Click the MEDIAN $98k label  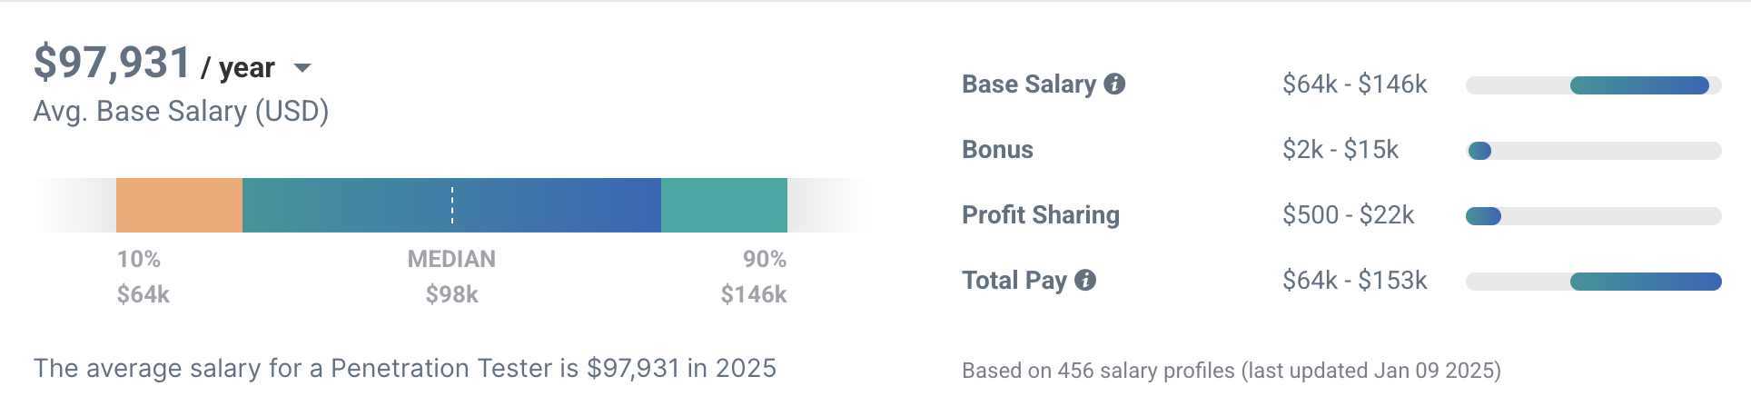click(x=451, y=277)
